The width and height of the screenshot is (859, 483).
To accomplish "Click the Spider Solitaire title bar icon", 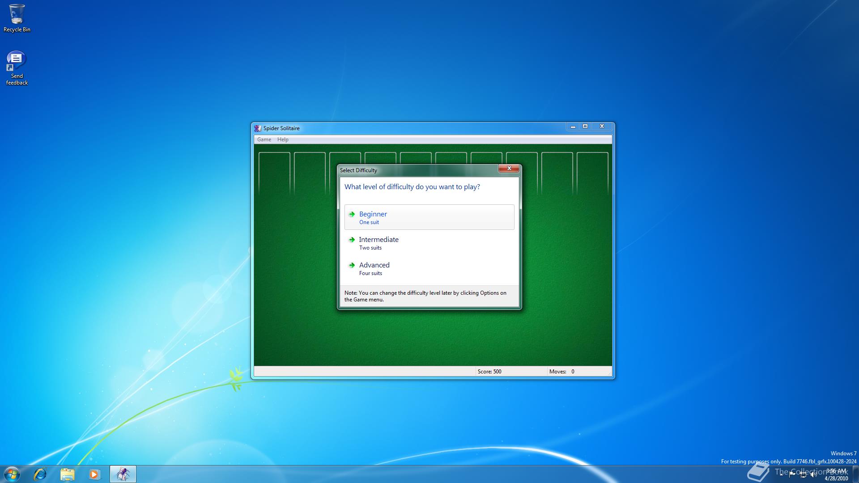I will (258, 128).
